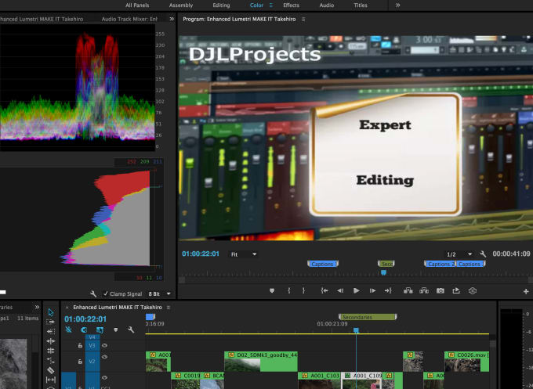The image size is (533, 389).
Task: Select the Track Select Backward tool
Action: 51,331
